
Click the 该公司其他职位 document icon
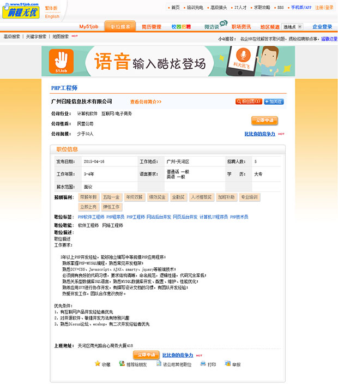pyautogui.click(x=159, y=363)
